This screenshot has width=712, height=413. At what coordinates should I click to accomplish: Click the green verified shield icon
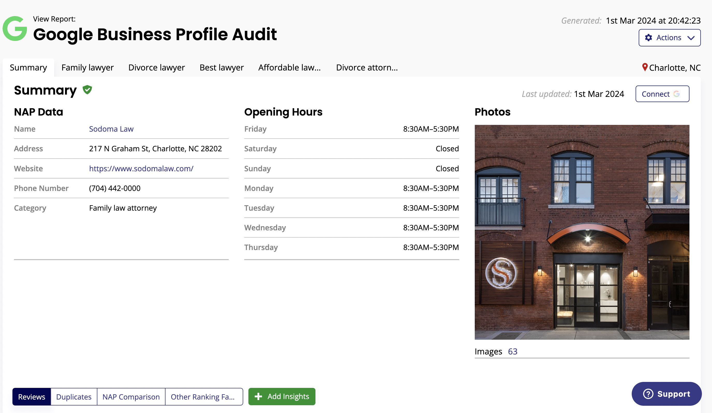click(x=87, y=90)
